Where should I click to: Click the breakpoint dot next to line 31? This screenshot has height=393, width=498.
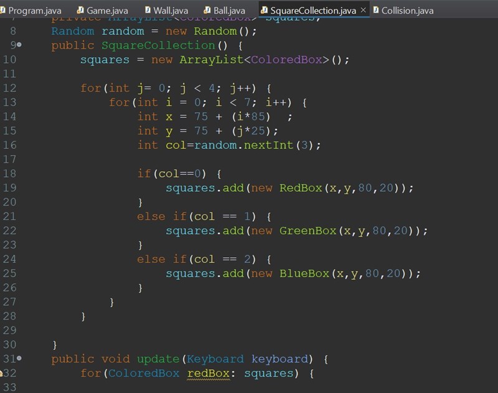[18, 359]
